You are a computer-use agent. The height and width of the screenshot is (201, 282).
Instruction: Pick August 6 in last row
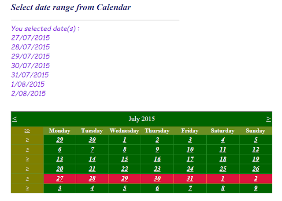pyautogui.click(x=157, y=188)
